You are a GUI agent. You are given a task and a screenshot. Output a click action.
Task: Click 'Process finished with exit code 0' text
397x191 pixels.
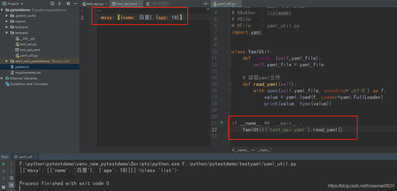pyautogui.click(x=64, y=183)
